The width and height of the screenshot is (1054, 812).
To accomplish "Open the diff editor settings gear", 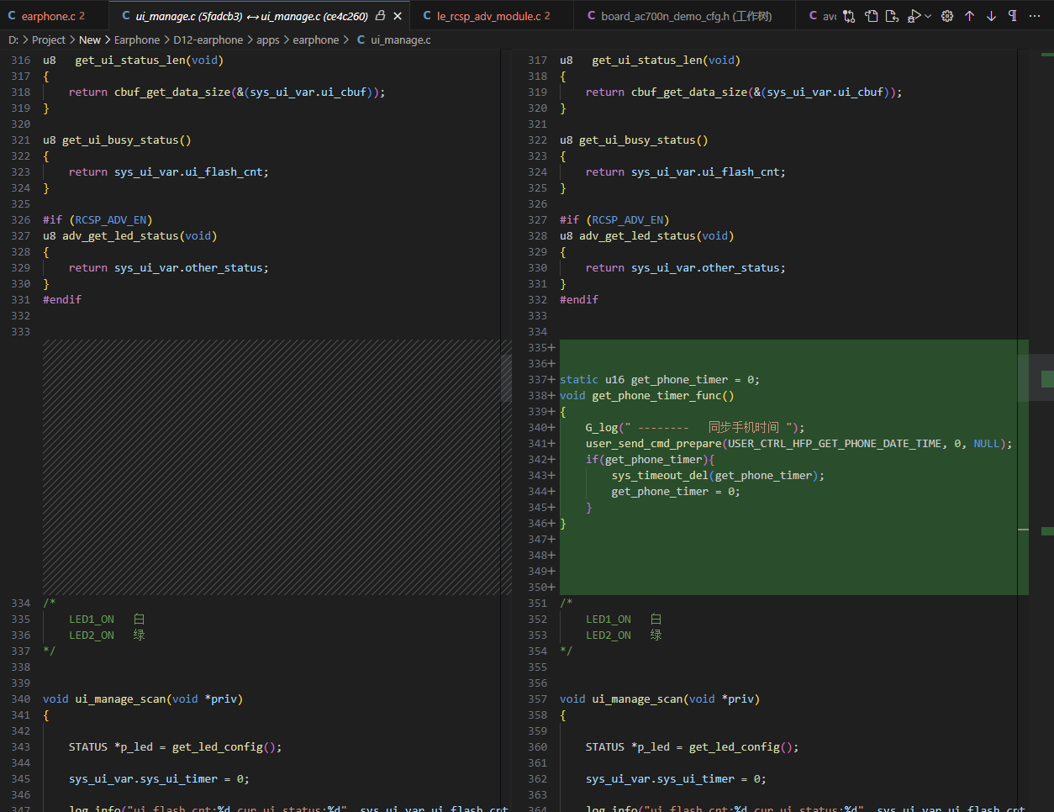I will click(947, 16).
